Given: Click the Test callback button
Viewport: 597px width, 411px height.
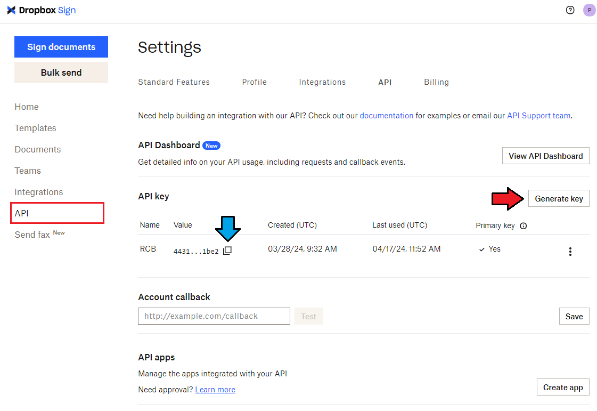Looking at the screenshot, I should (308, 316).
